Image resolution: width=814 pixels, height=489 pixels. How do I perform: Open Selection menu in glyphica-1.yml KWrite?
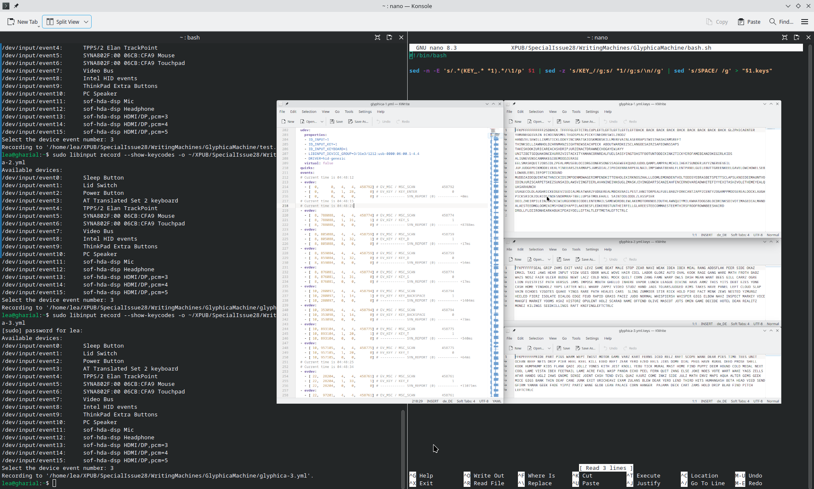pos(309,112)
